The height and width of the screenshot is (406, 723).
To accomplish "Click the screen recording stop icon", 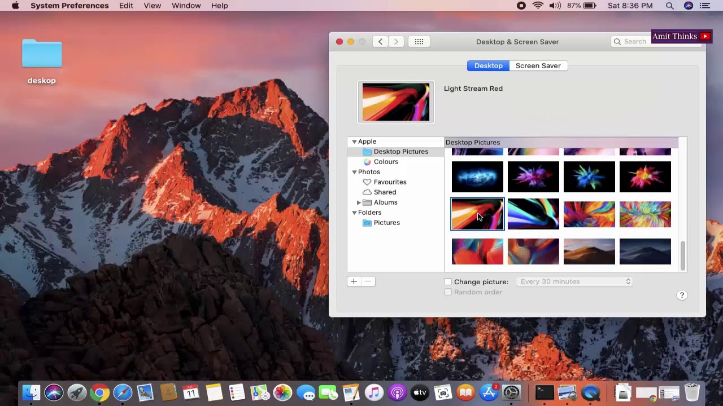I will (x=521, y=6).
